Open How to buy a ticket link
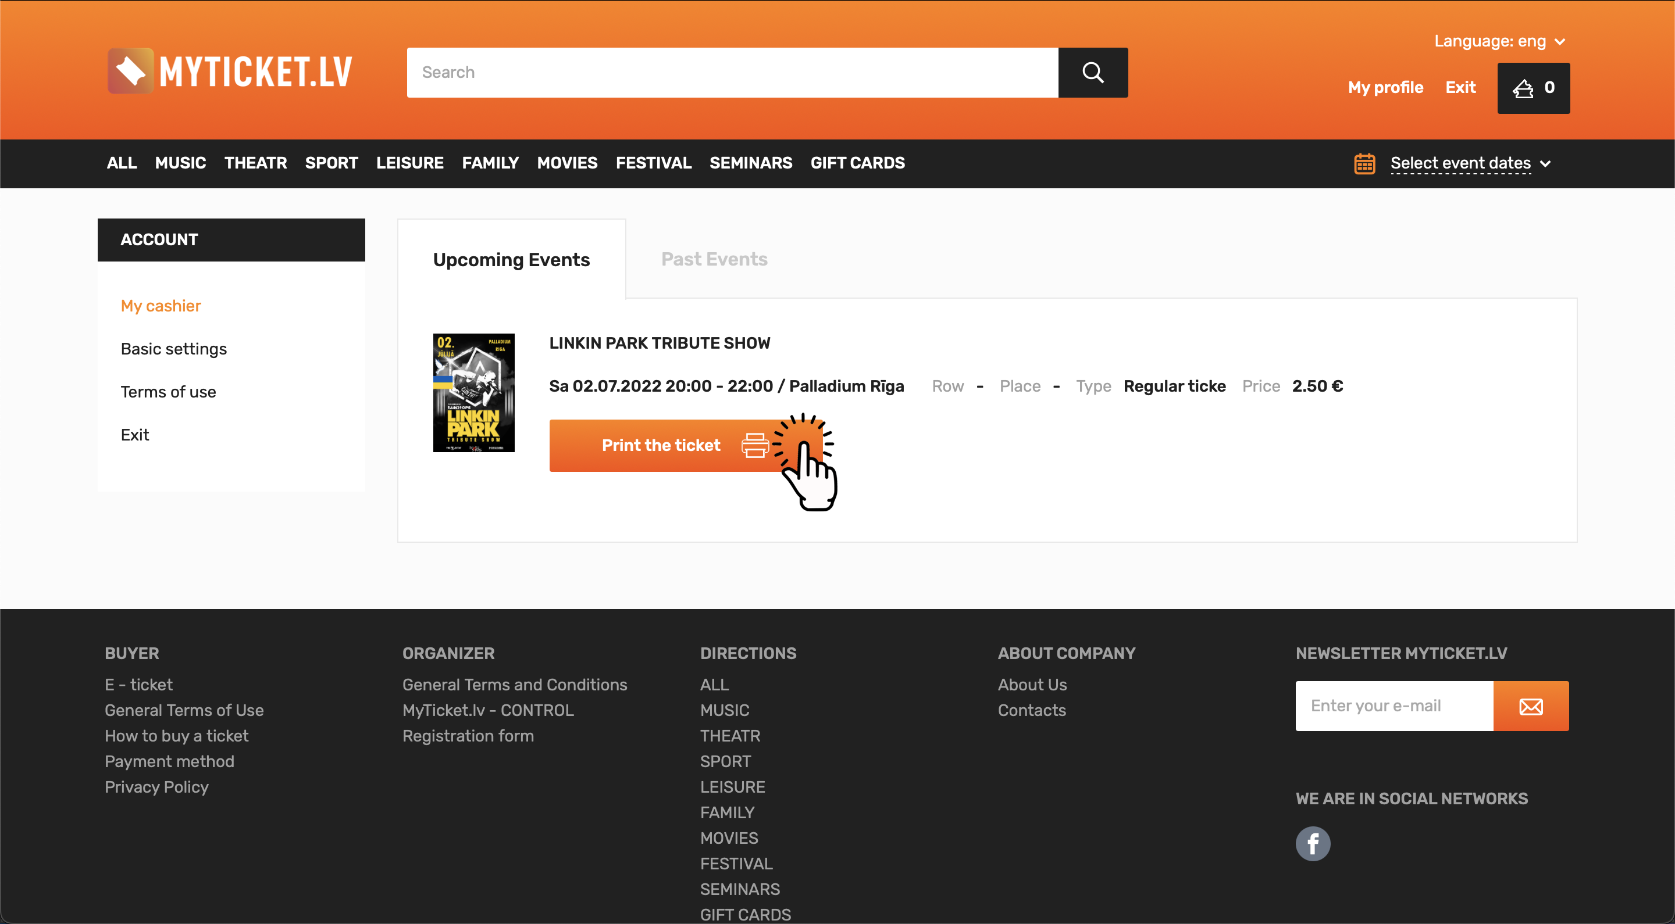Screen dimensions: 1675x924 pyautogui.click(x=176, y=736)
